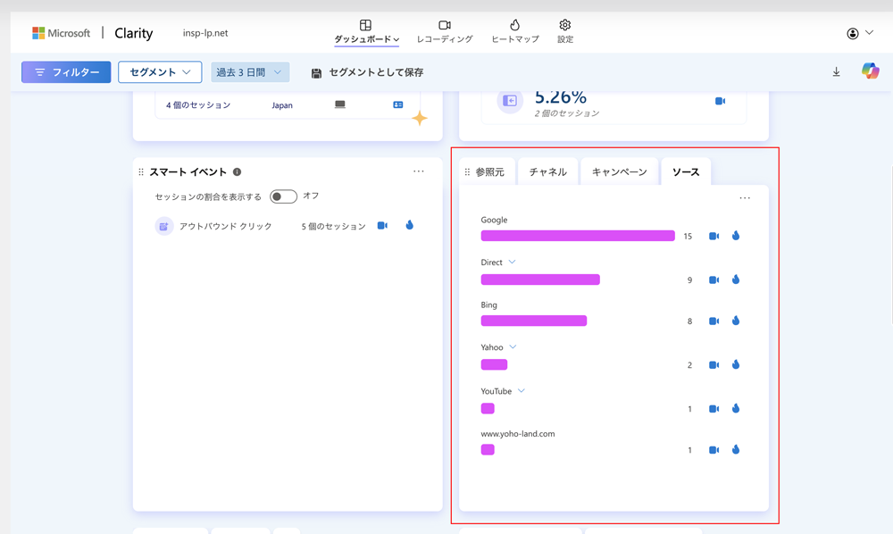Open the Copilot assistant icon
The width and height of the screenshot is (893, 534).
[x=870, y=71]
